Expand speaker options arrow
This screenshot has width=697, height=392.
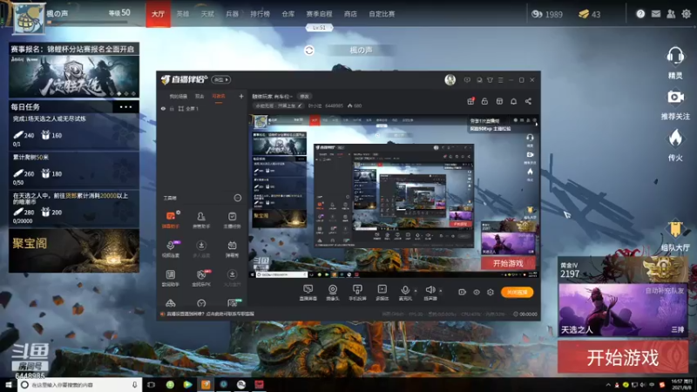click(x=441, y=291)
